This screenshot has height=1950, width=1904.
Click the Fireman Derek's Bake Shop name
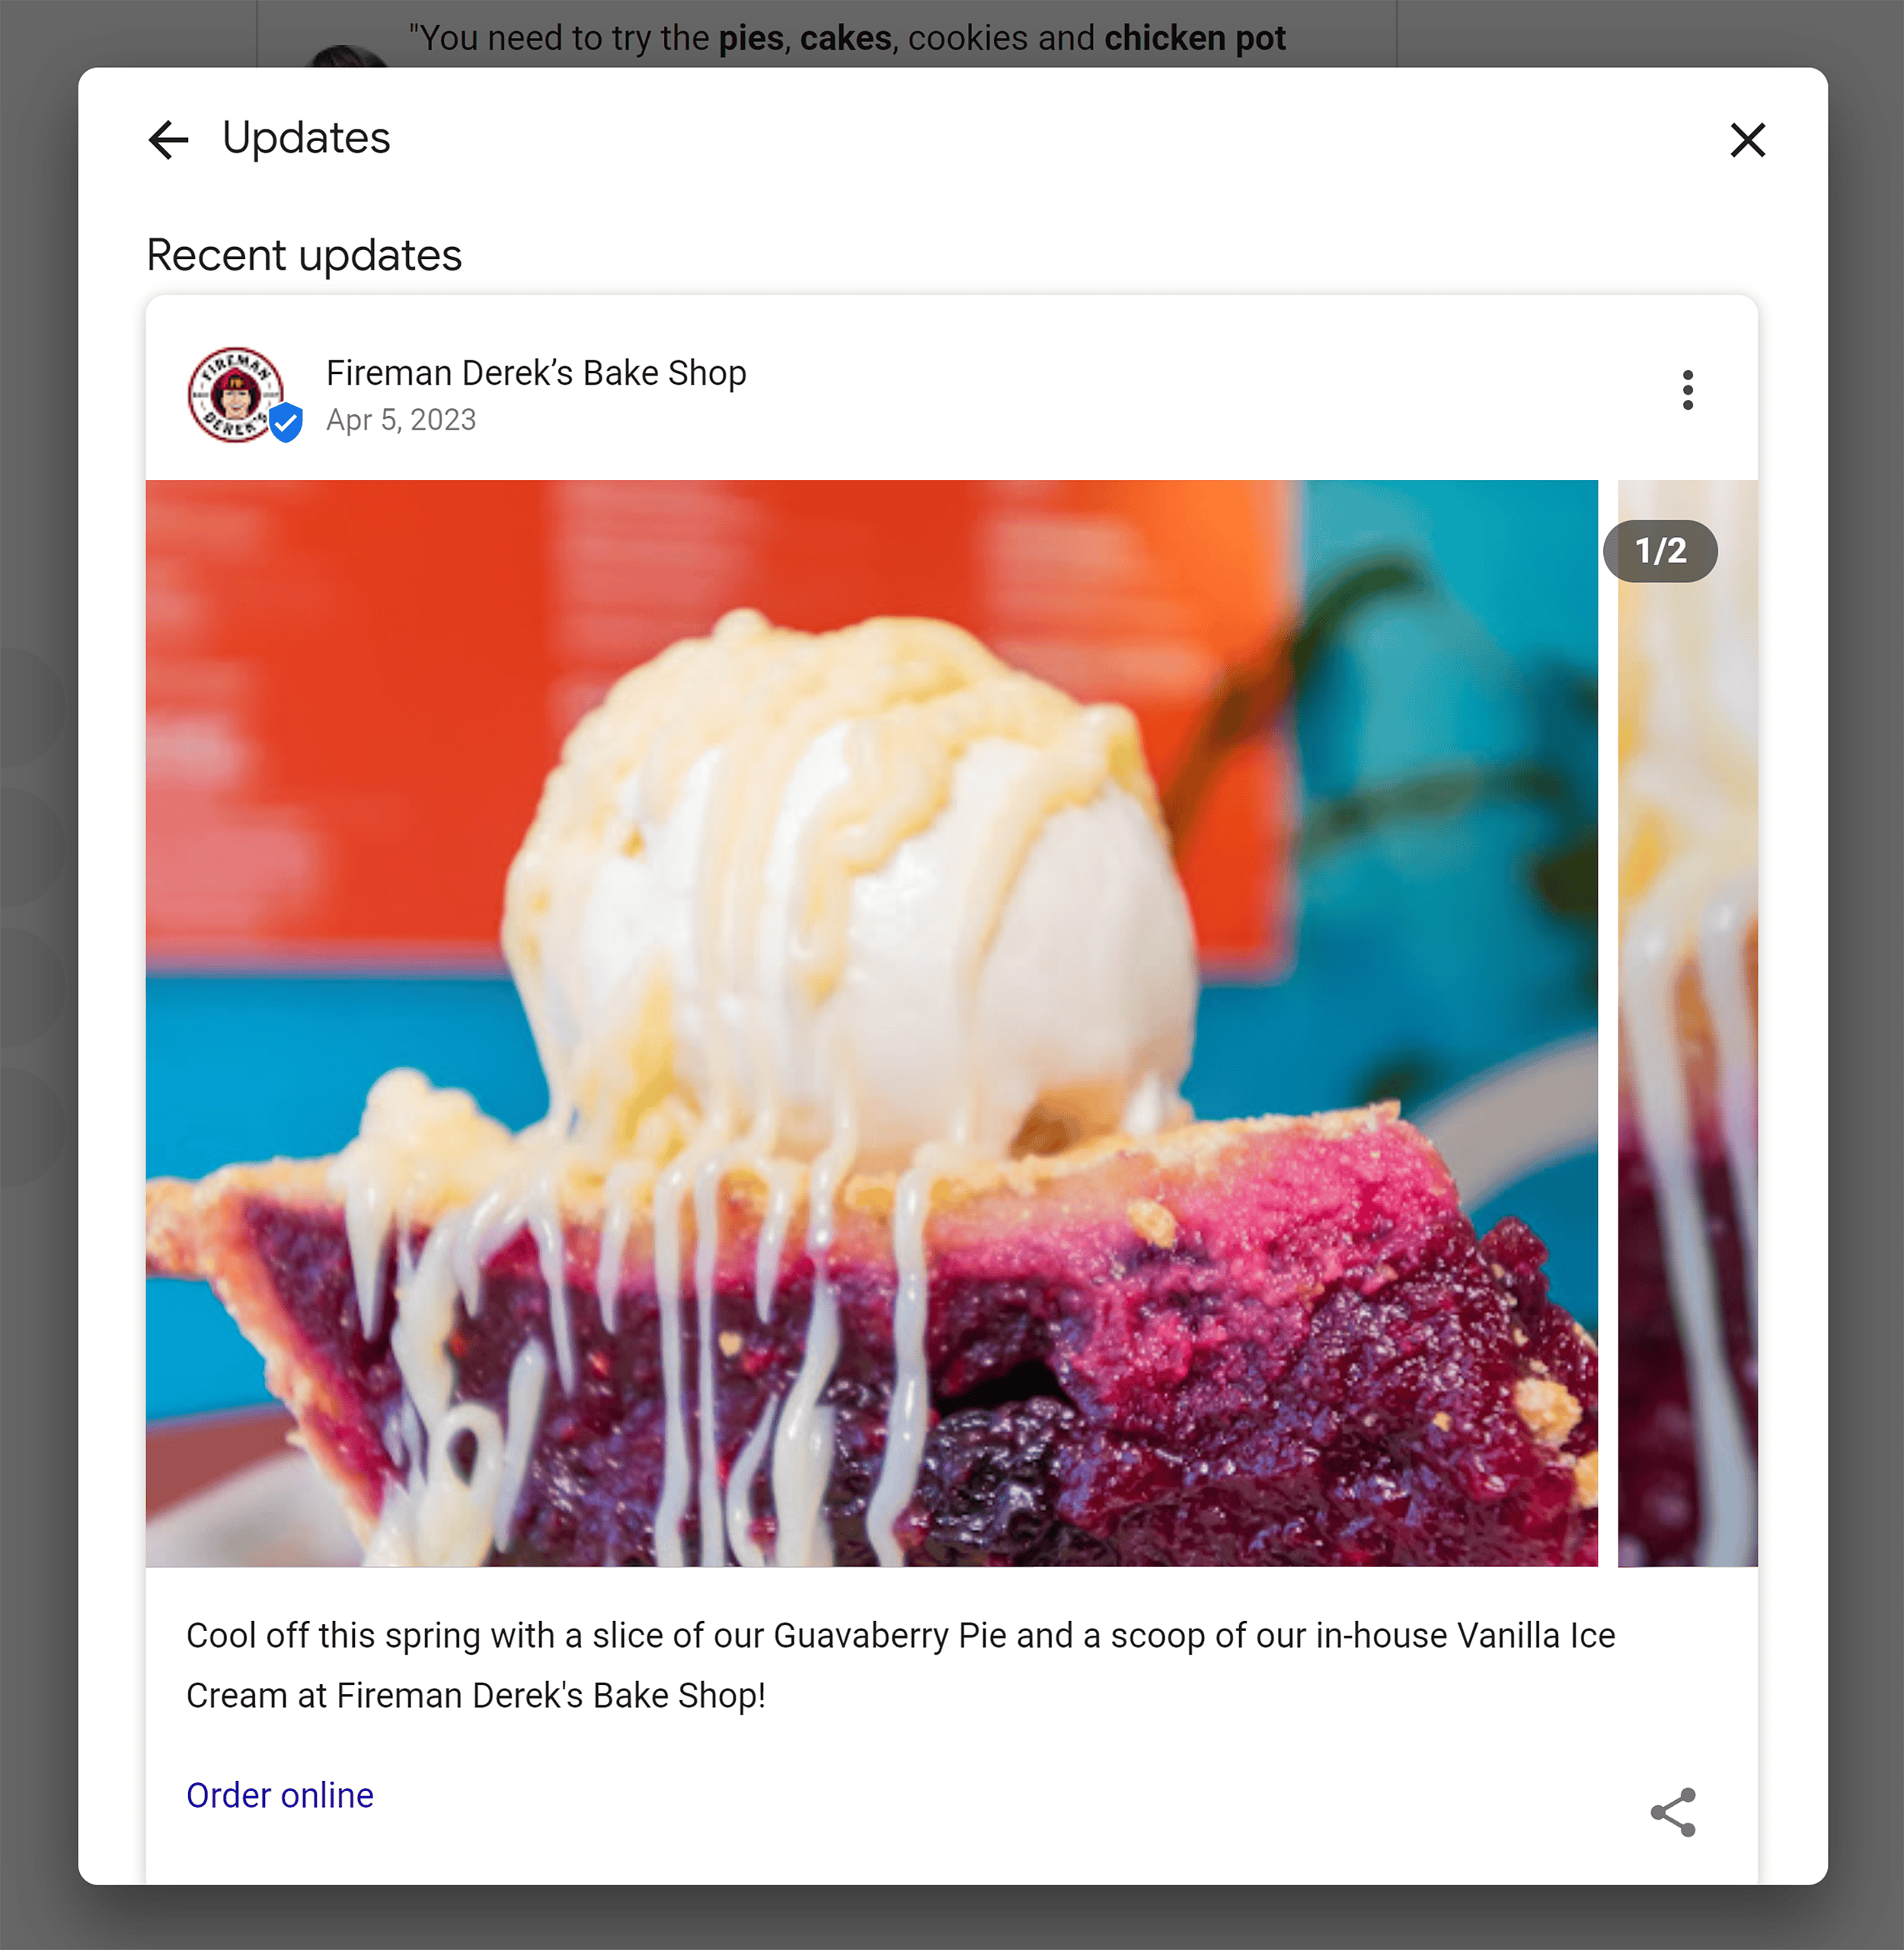coord(536,372)
